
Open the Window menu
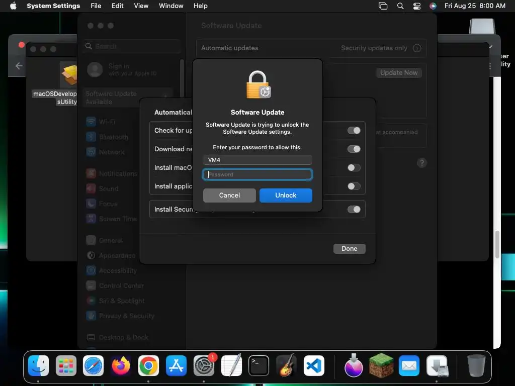(171, 6)
